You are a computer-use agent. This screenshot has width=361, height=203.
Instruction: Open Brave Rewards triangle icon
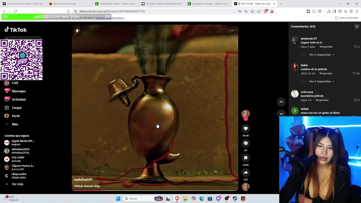pyautogui.click(x=272, y=11)
